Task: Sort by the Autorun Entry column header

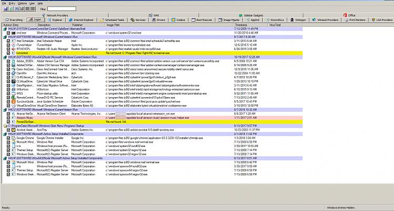Action: click(19, 25)
